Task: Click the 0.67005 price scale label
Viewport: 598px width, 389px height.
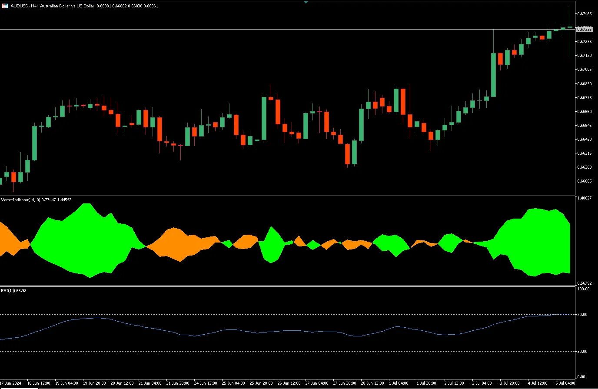Action: pyautogui.click(x=585, y=70)
